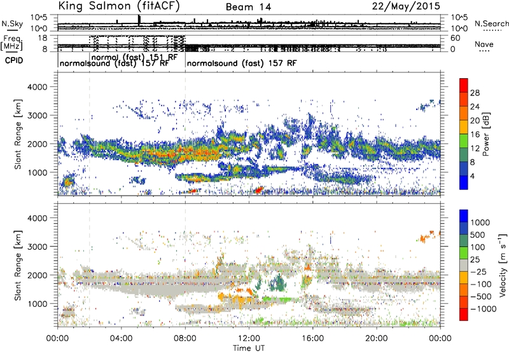Click the date '22/May/2015'
Screen dimensions: 509x352
click(406, 6)
